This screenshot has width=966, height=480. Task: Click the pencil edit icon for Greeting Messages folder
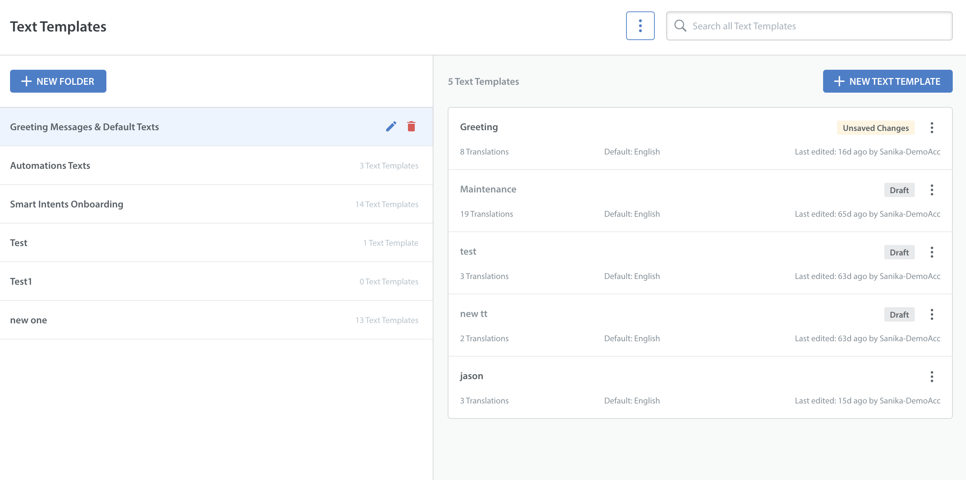coord(391,127)
